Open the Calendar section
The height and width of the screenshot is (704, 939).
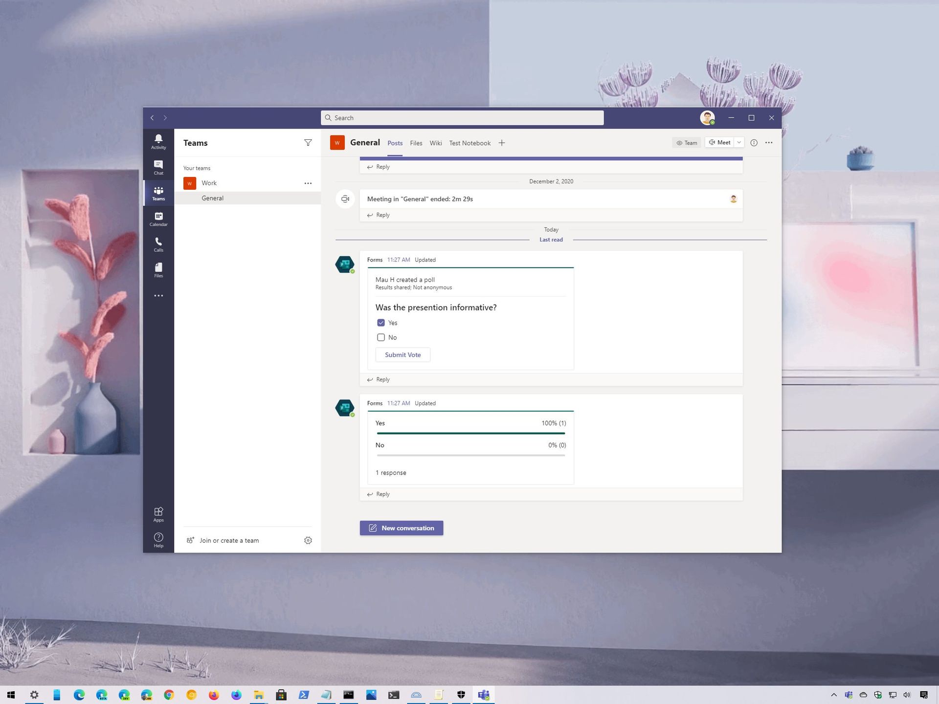(x=158, y=219)
